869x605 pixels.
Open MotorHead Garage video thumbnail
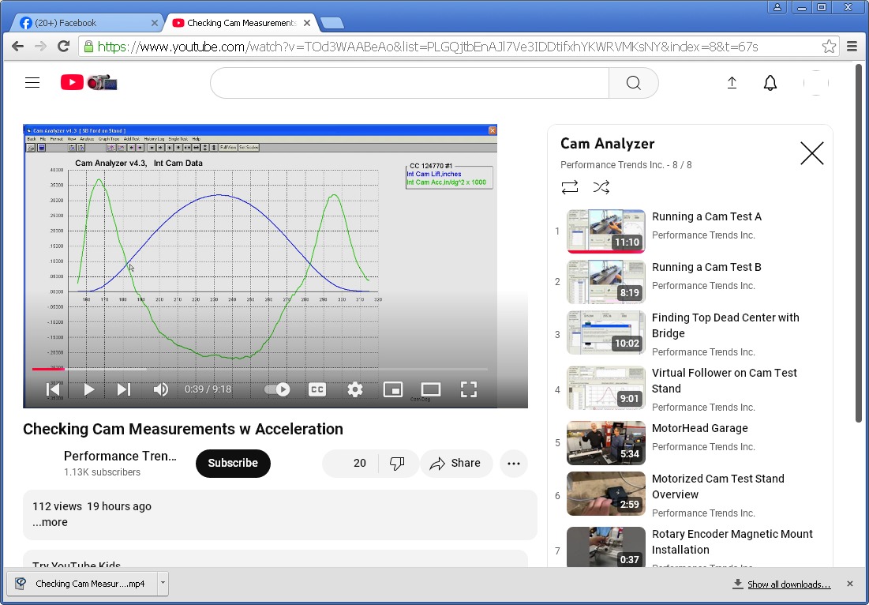click(x=605, y=443)
